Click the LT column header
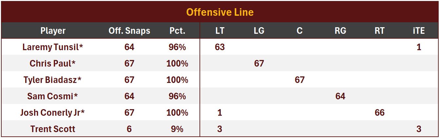The image size is (440, 138). click(x=220, y=31)
